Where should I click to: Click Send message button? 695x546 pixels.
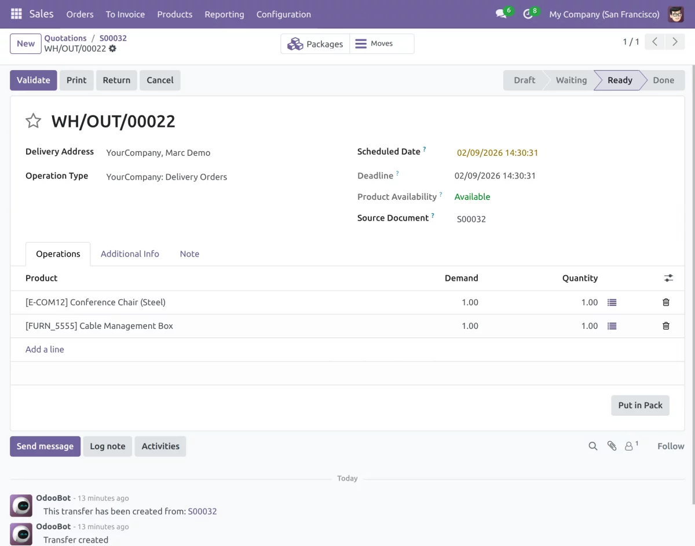click(x=45, y=446)
